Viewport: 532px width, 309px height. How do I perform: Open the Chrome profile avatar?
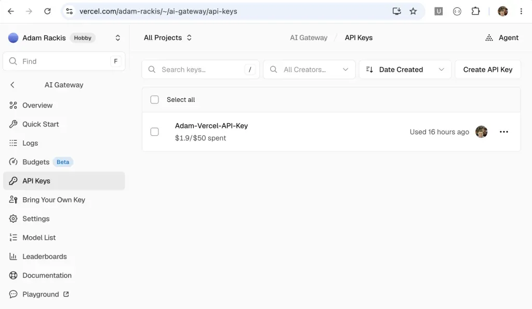pos(503,11)
